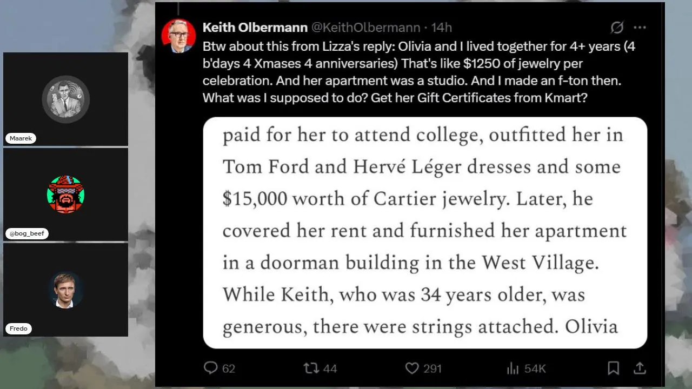Click the Grok slashed-circle icon
Image resolution: width=692 pixels, height=389 pixels.
coord(617,28)
